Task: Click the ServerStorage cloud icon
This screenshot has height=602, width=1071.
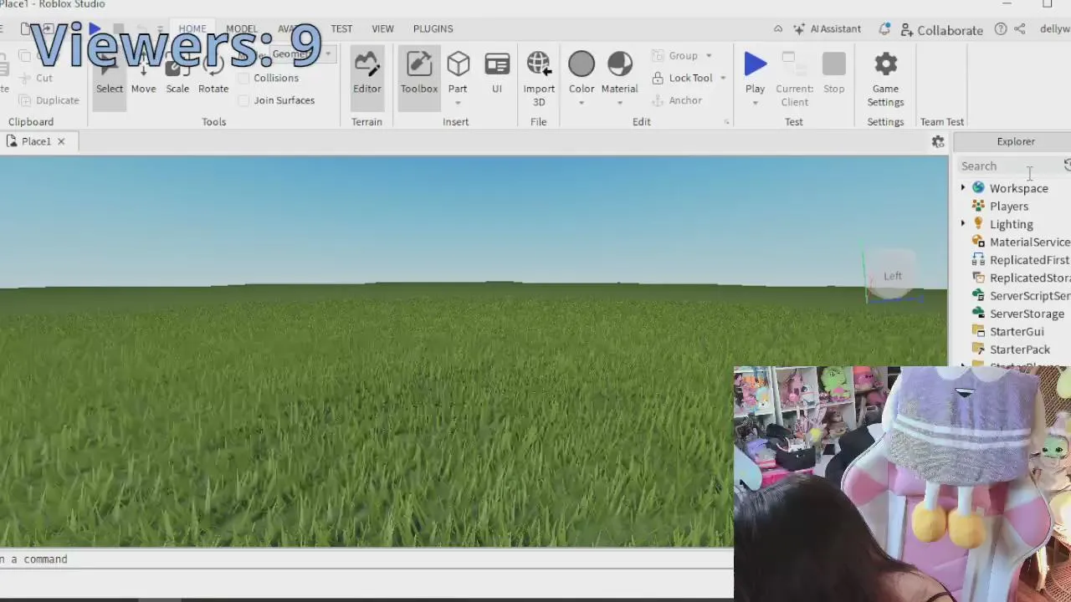Action: pos(978,314)
